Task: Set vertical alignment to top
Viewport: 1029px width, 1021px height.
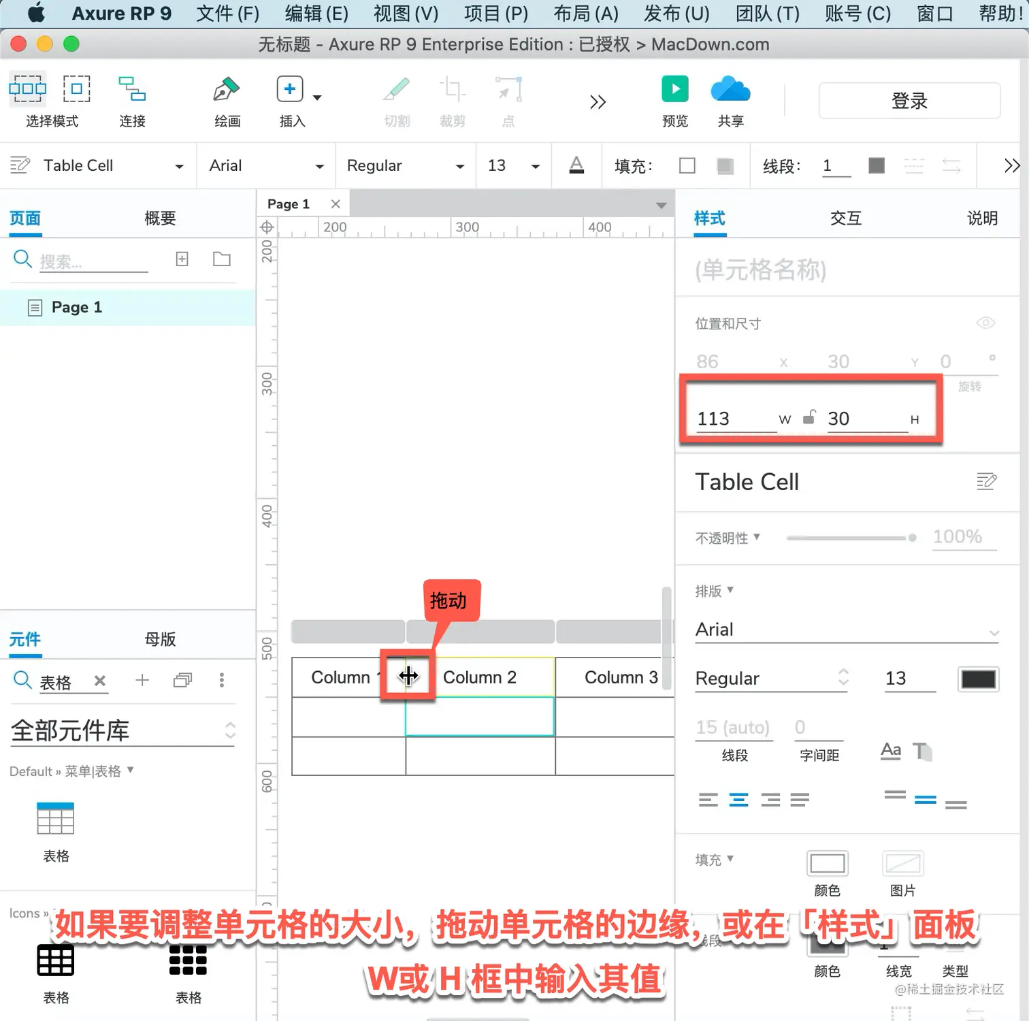Action: click(895, 795)
